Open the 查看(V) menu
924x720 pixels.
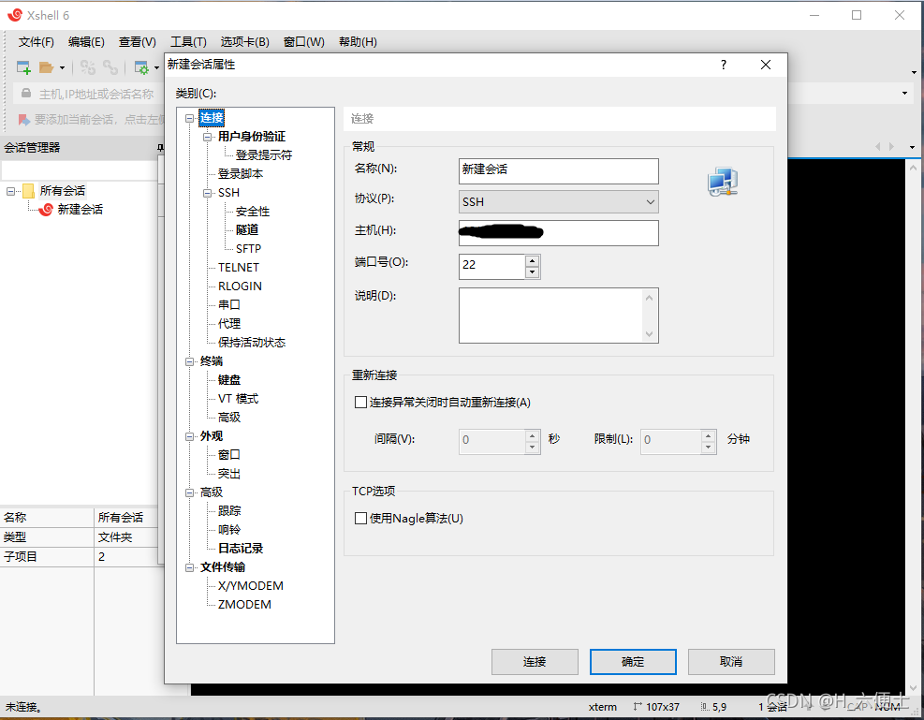click(138, 42)
